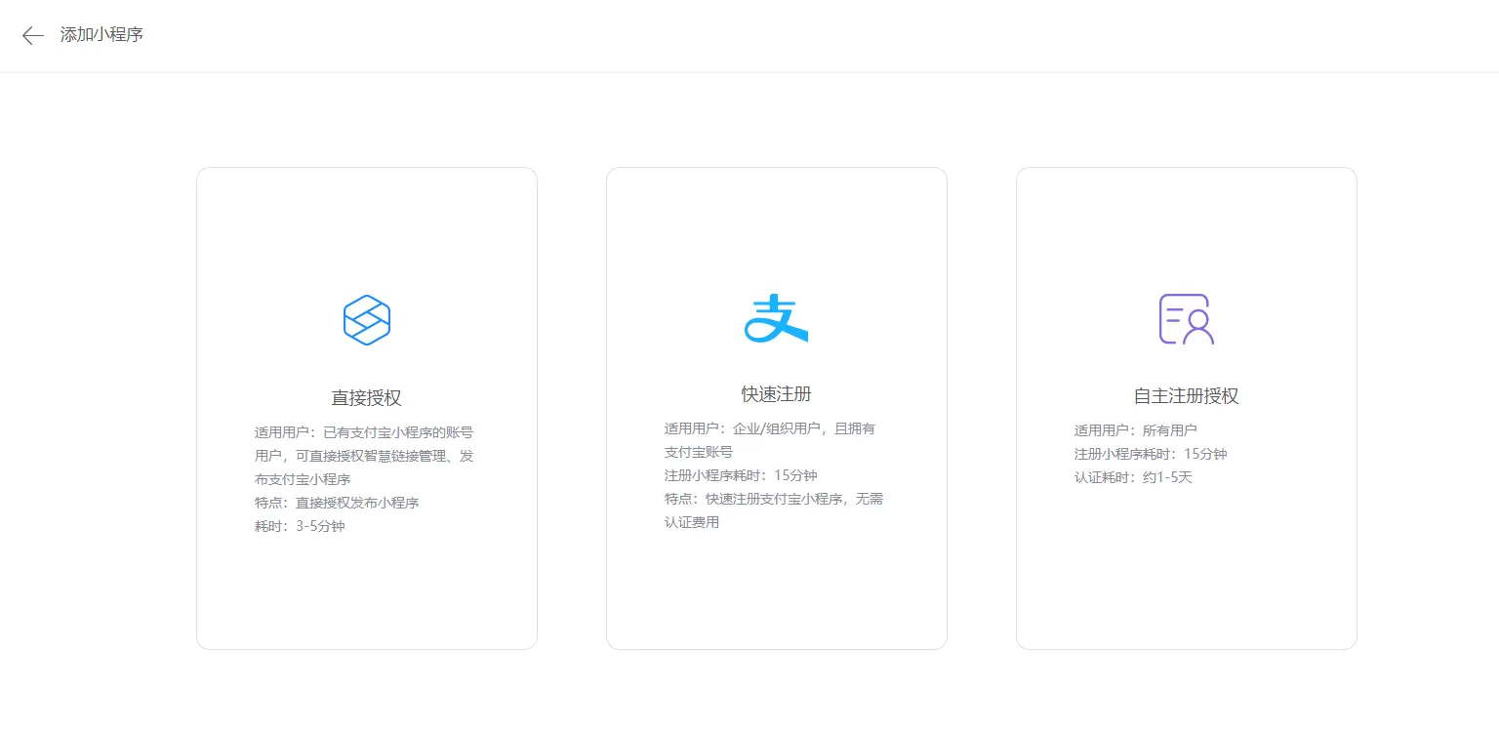Image resolution: width=1499 pixels, height=732 pixels.
Task: Select the 快速注册 title
Action: coord(776,394)
